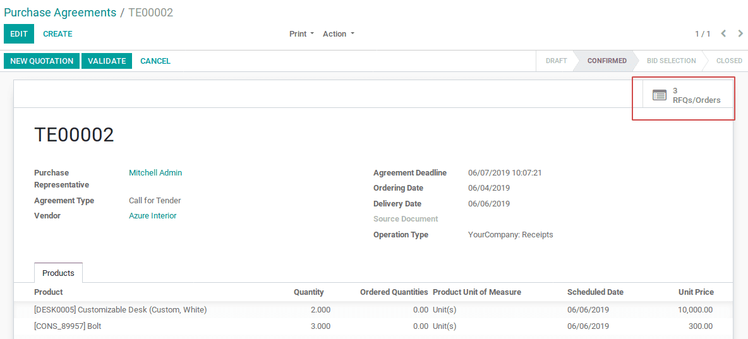
Task: Go back to Purchase Agreements breadcrumb
Action: (60, 13)
